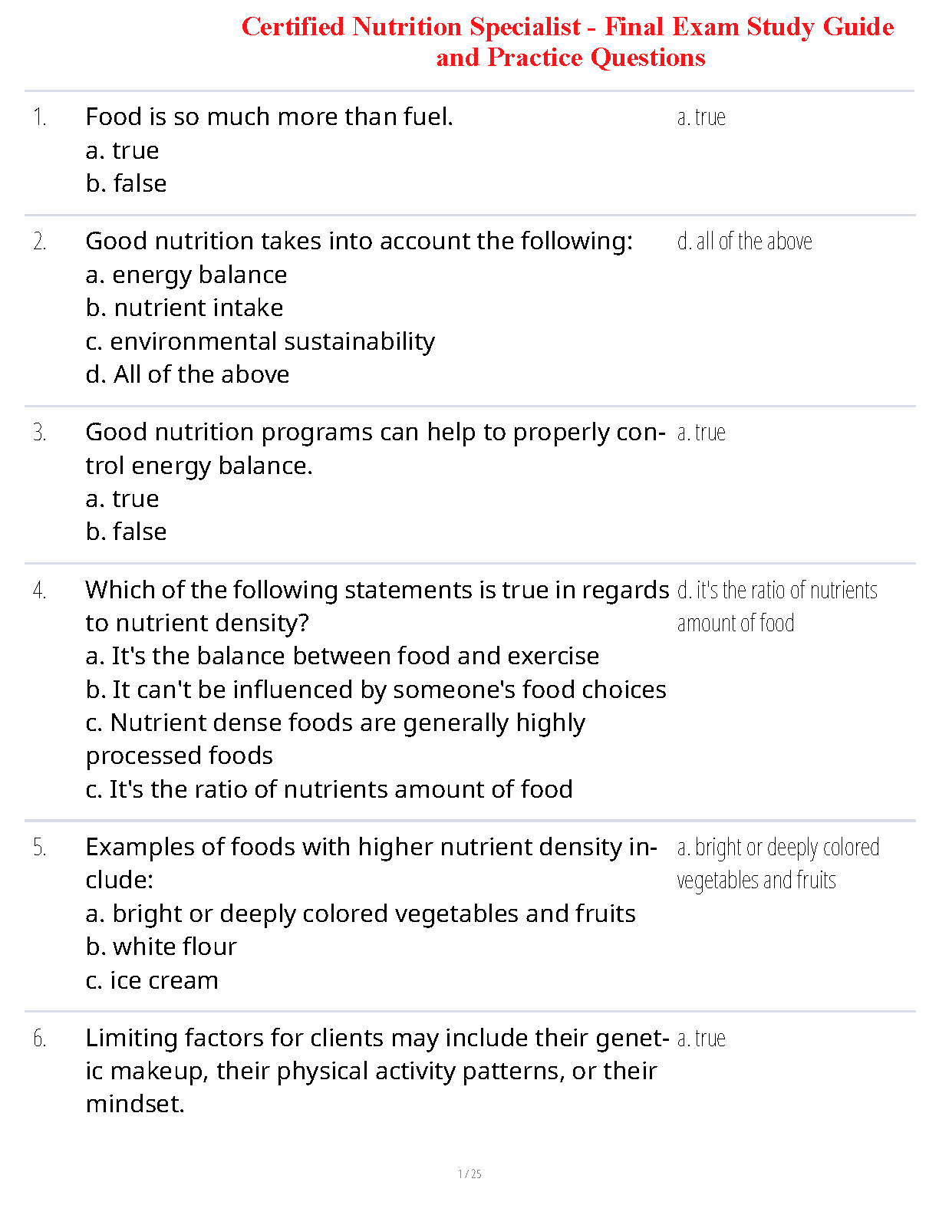Click option "It's the balance between food and exercise"
Viewport: 939px width, 1215px height.
click(x=342, y=656)
